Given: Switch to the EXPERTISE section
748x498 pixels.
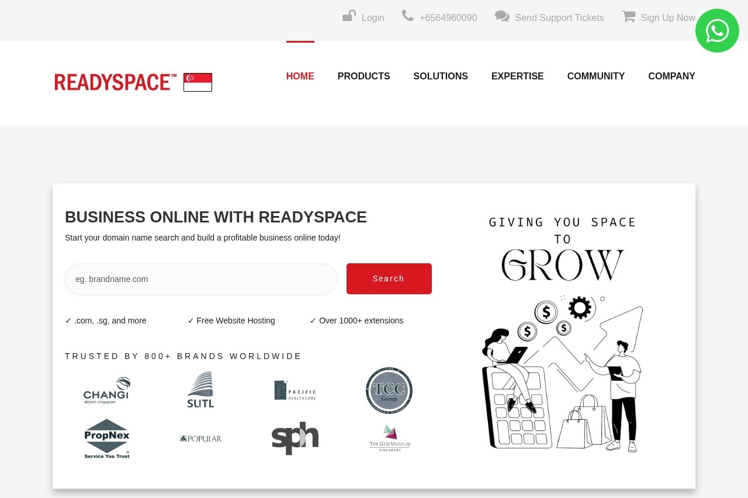Looking at the screenshot, I should 517,76.
